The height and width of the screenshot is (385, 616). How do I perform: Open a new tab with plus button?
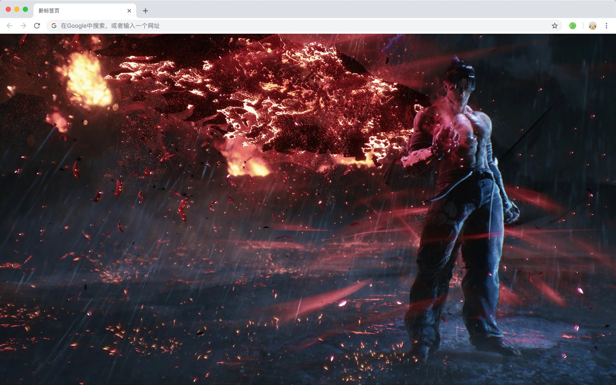pos(145,11)
